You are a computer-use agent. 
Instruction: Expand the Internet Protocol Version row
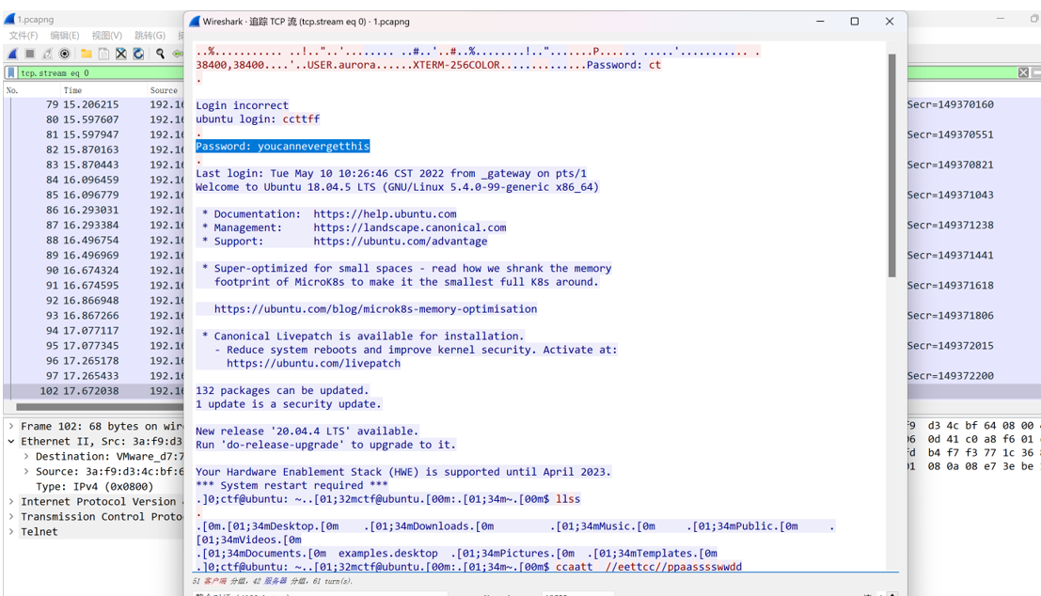pyautogui.click(x=11, y=502)
